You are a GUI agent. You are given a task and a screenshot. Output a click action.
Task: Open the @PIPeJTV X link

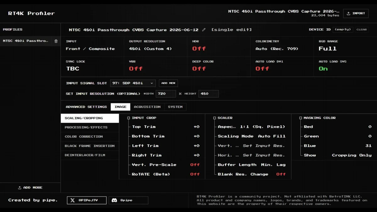(x=87, y=200)
